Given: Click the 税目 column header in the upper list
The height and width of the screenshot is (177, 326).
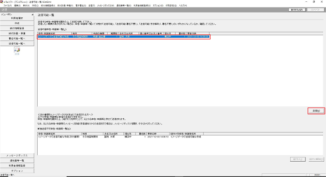Looking at the screenshot, I should 81,33.
